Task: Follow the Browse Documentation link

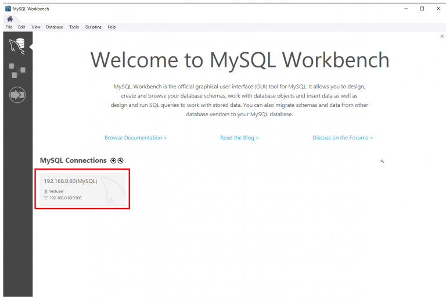Action: 135,138
